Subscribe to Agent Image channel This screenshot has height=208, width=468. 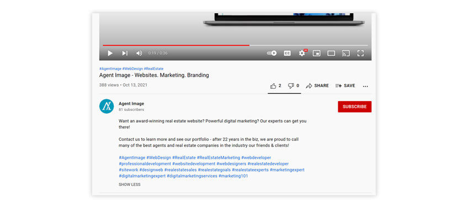click(354, 106)
